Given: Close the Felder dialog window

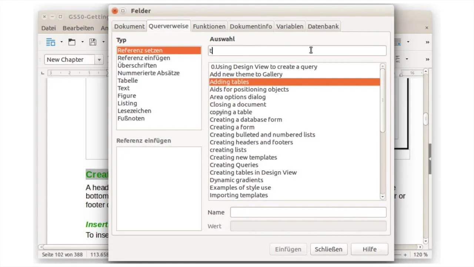Looking at the screenshot, I should [115, 11].
